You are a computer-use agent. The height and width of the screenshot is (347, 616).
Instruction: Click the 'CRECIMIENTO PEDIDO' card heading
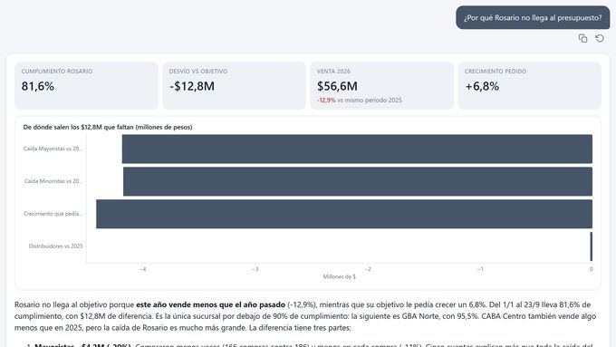[496, 72]
